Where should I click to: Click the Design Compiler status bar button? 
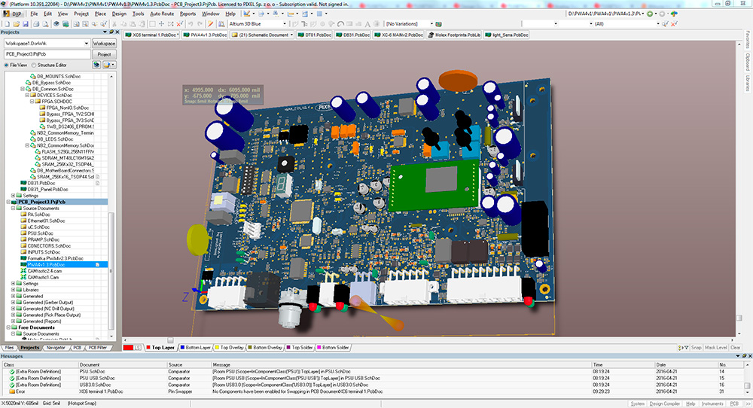point(665,403)
